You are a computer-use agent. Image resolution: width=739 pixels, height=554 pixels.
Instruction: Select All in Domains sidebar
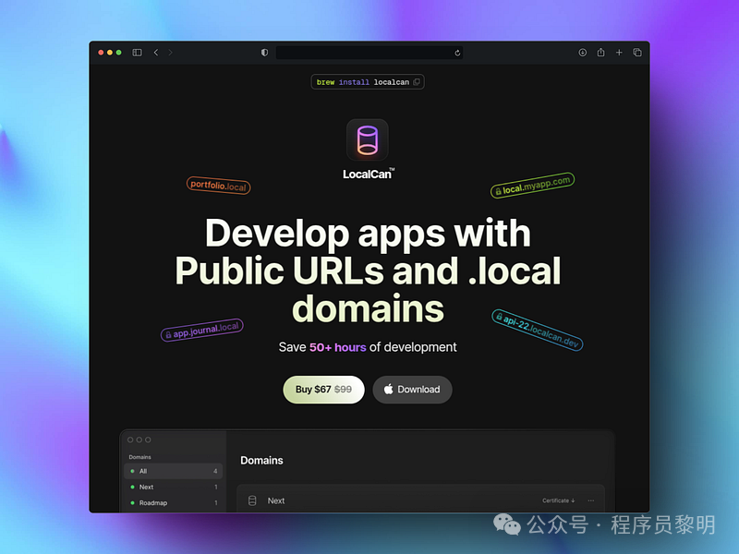point(173,471)
